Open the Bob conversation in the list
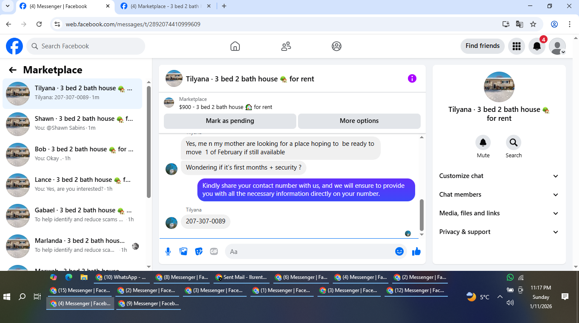 (x=73, y=155)
